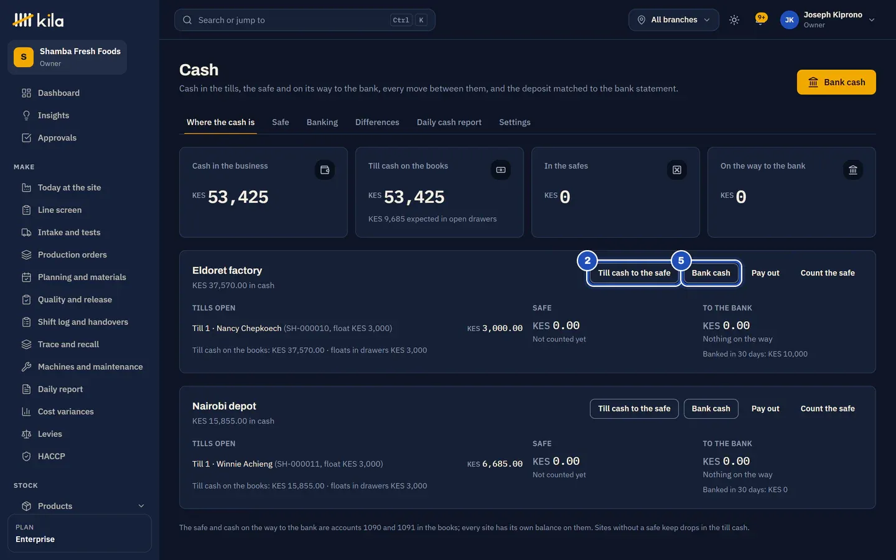Click Bank cash for Eldoret factory
Image resolution: width=896 pixels, height=560 pixels.
[711, 273]
